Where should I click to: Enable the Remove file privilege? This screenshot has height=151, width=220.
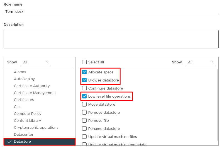(84, 121)
